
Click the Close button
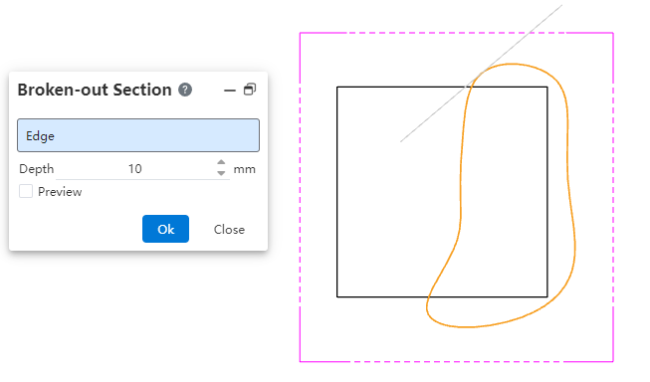tap(229, 229)
